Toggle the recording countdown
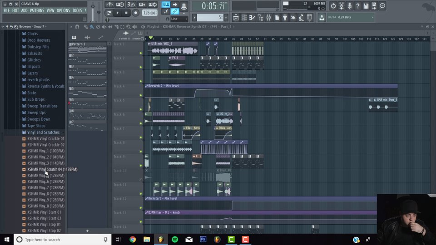The image size is (436, 245). (x=131, y=5)
